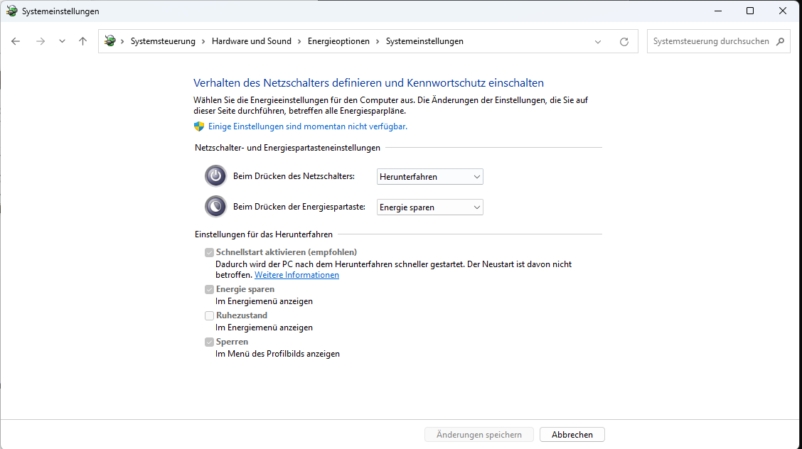Maximize the Systemeinstellungen window
The height and width of the screenshot is (449, 802).
tap(750, 11)
